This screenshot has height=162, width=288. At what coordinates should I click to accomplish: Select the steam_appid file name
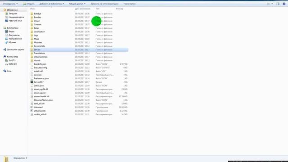pyautogui.click(x=40, y=93)
